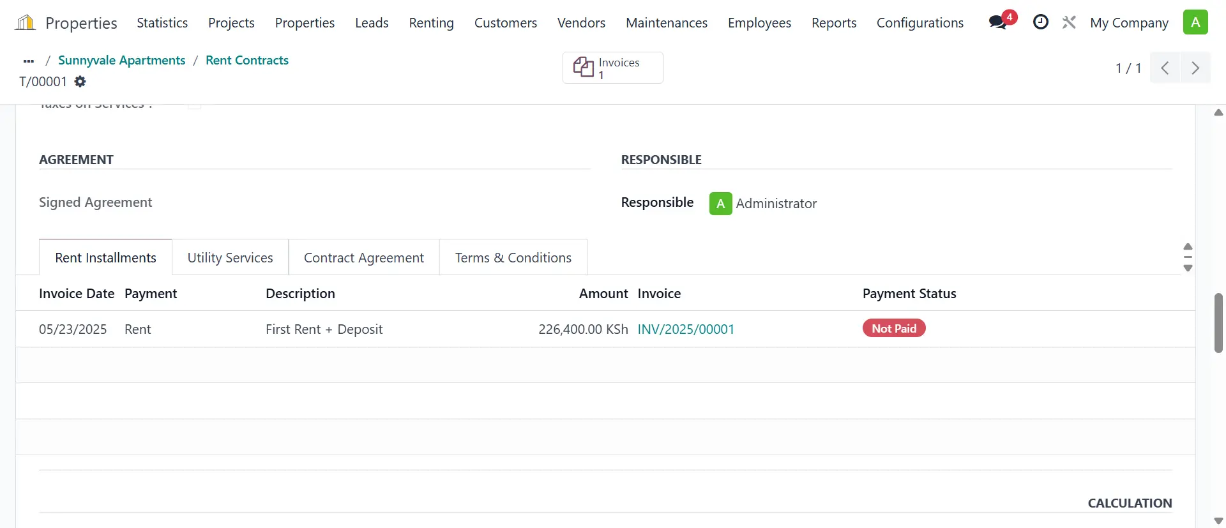Go to the previous record arrow

click(1165, 68)
